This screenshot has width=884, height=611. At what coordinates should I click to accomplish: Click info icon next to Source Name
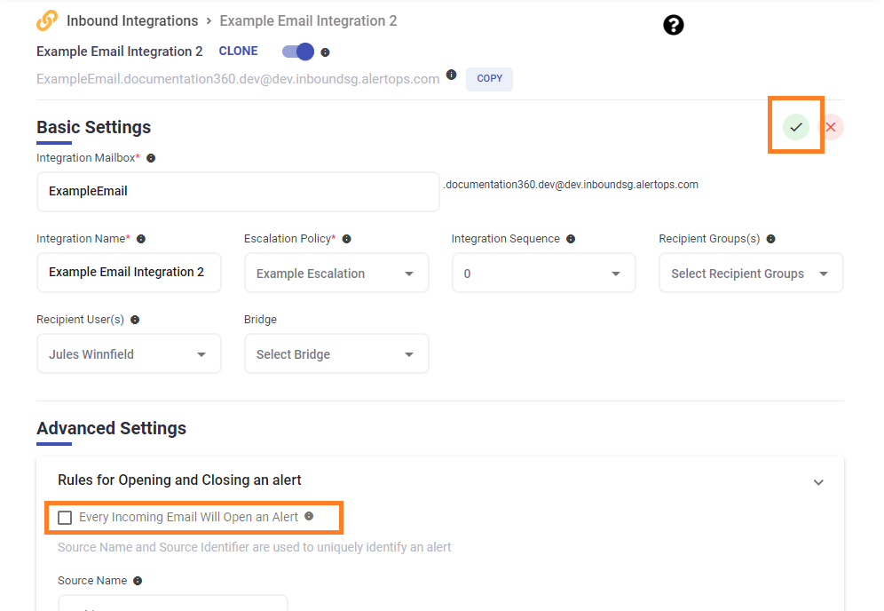[x=138, y=581]
